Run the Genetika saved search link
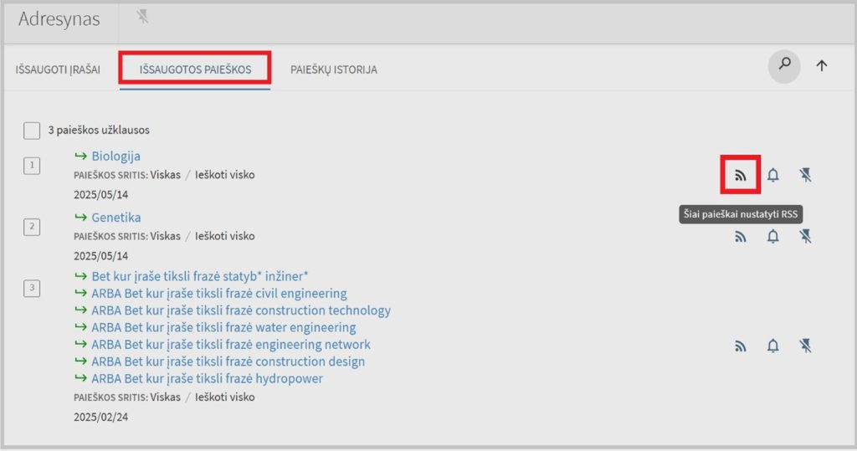 pos(115,218)
